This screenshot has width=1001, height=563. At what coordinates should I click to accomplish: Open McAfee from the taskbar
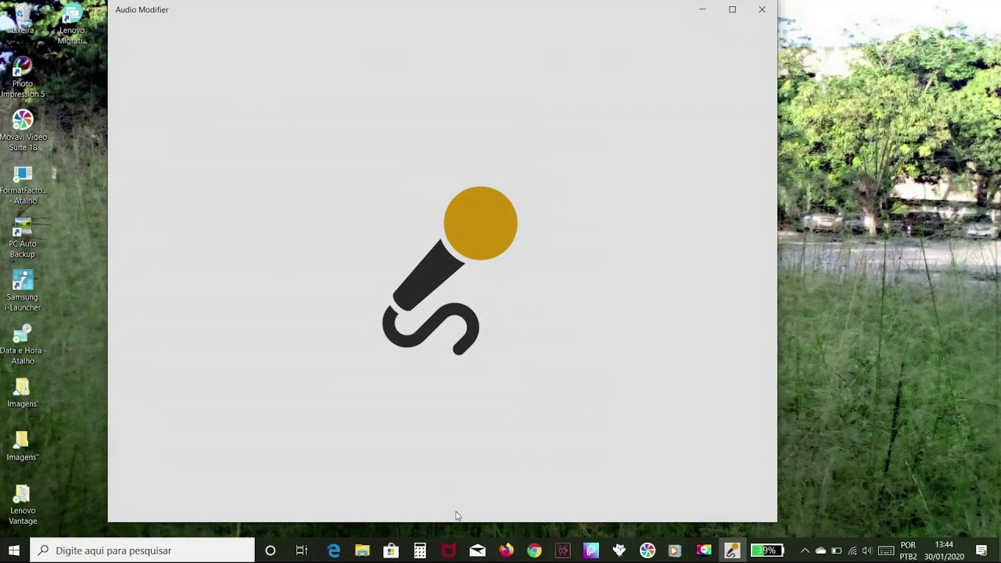pos(448,550)
